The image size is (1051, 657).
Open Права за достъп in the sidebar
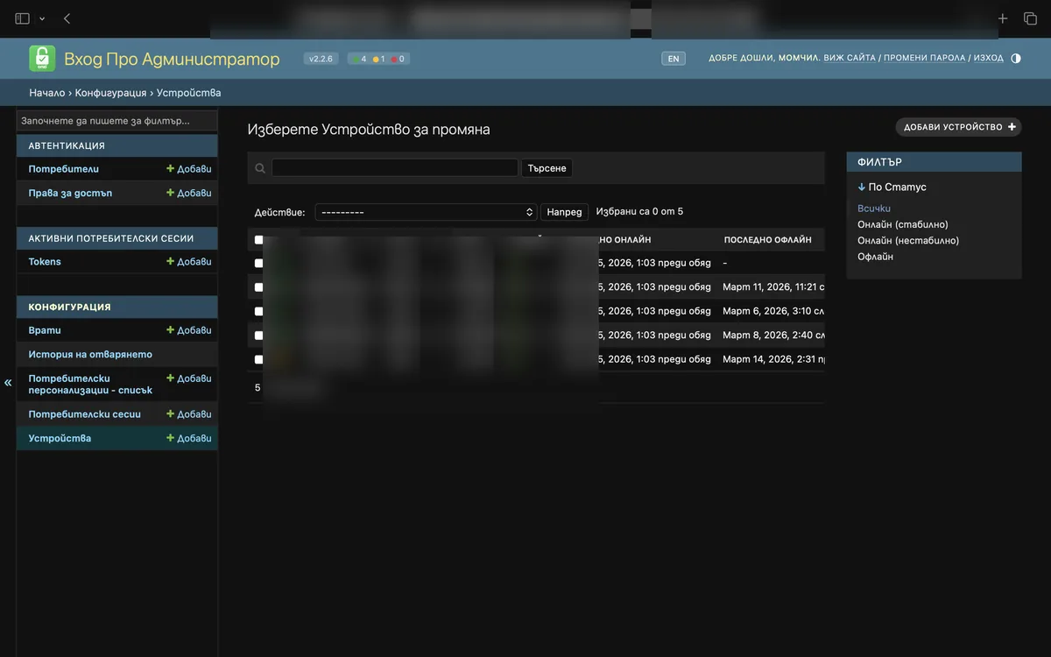pyautogui.click(x=70, y=193)
